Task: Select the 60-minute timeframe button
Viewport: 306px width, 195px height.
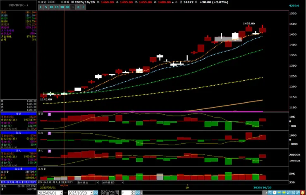Action: pyautogui.click(x=67, y=7)
